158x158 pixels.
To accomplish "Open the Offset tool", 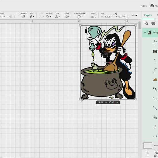I will point(66,17).
